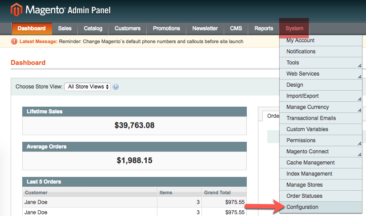Click the Latest Message warning icon
The image size is (366, 216).
click(13, 42)
